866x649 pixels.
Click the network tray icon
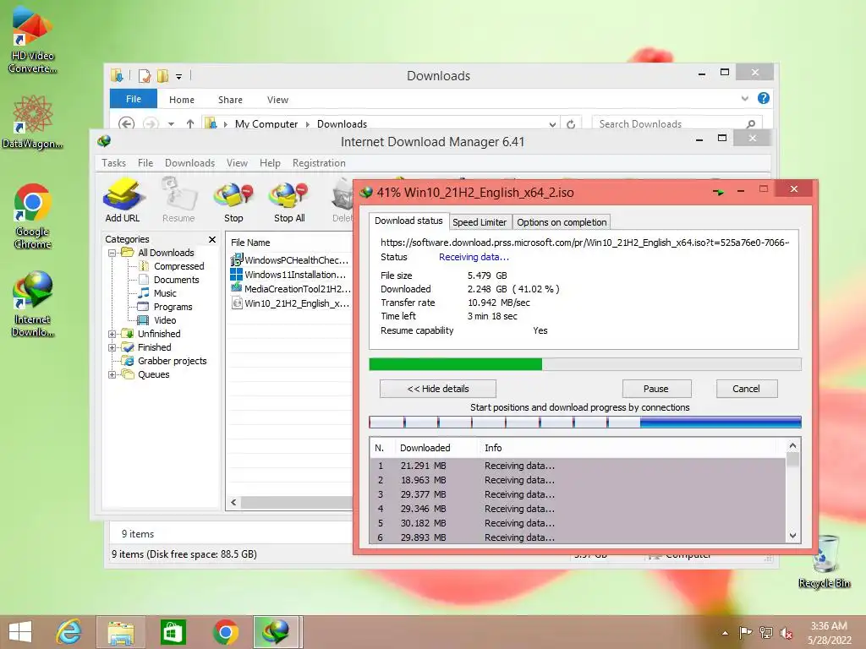pos(765,633)
